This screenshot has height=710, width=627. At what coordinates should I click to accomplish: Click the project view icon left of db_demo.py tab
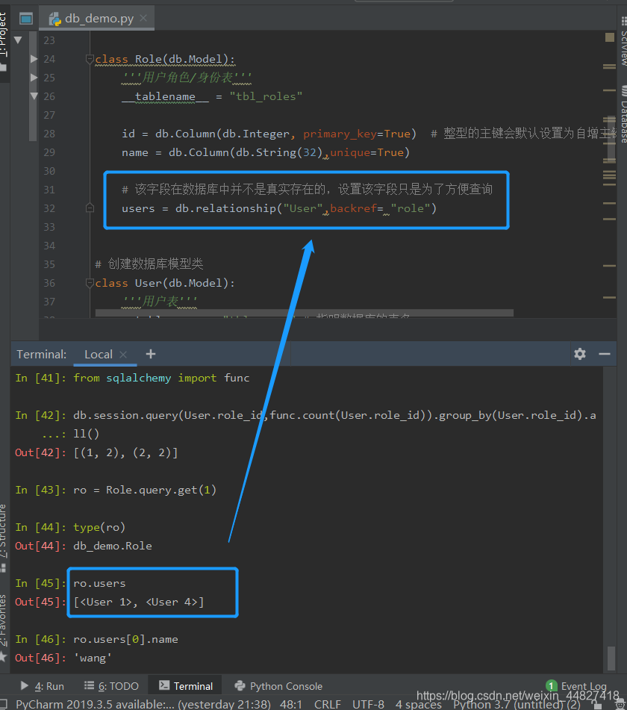(26, 19)
